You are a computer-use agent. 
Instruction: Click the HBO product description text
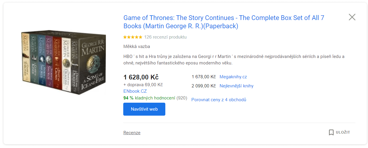pyautogui.click(x=234, y=60)
